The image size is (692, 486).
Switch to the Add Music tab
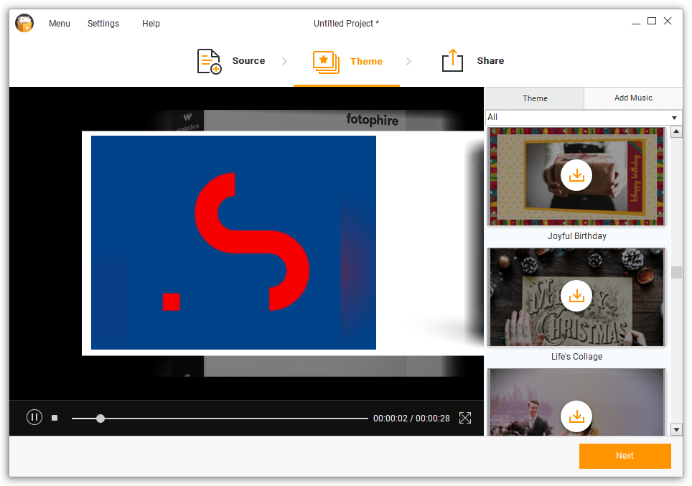(632, 98)
